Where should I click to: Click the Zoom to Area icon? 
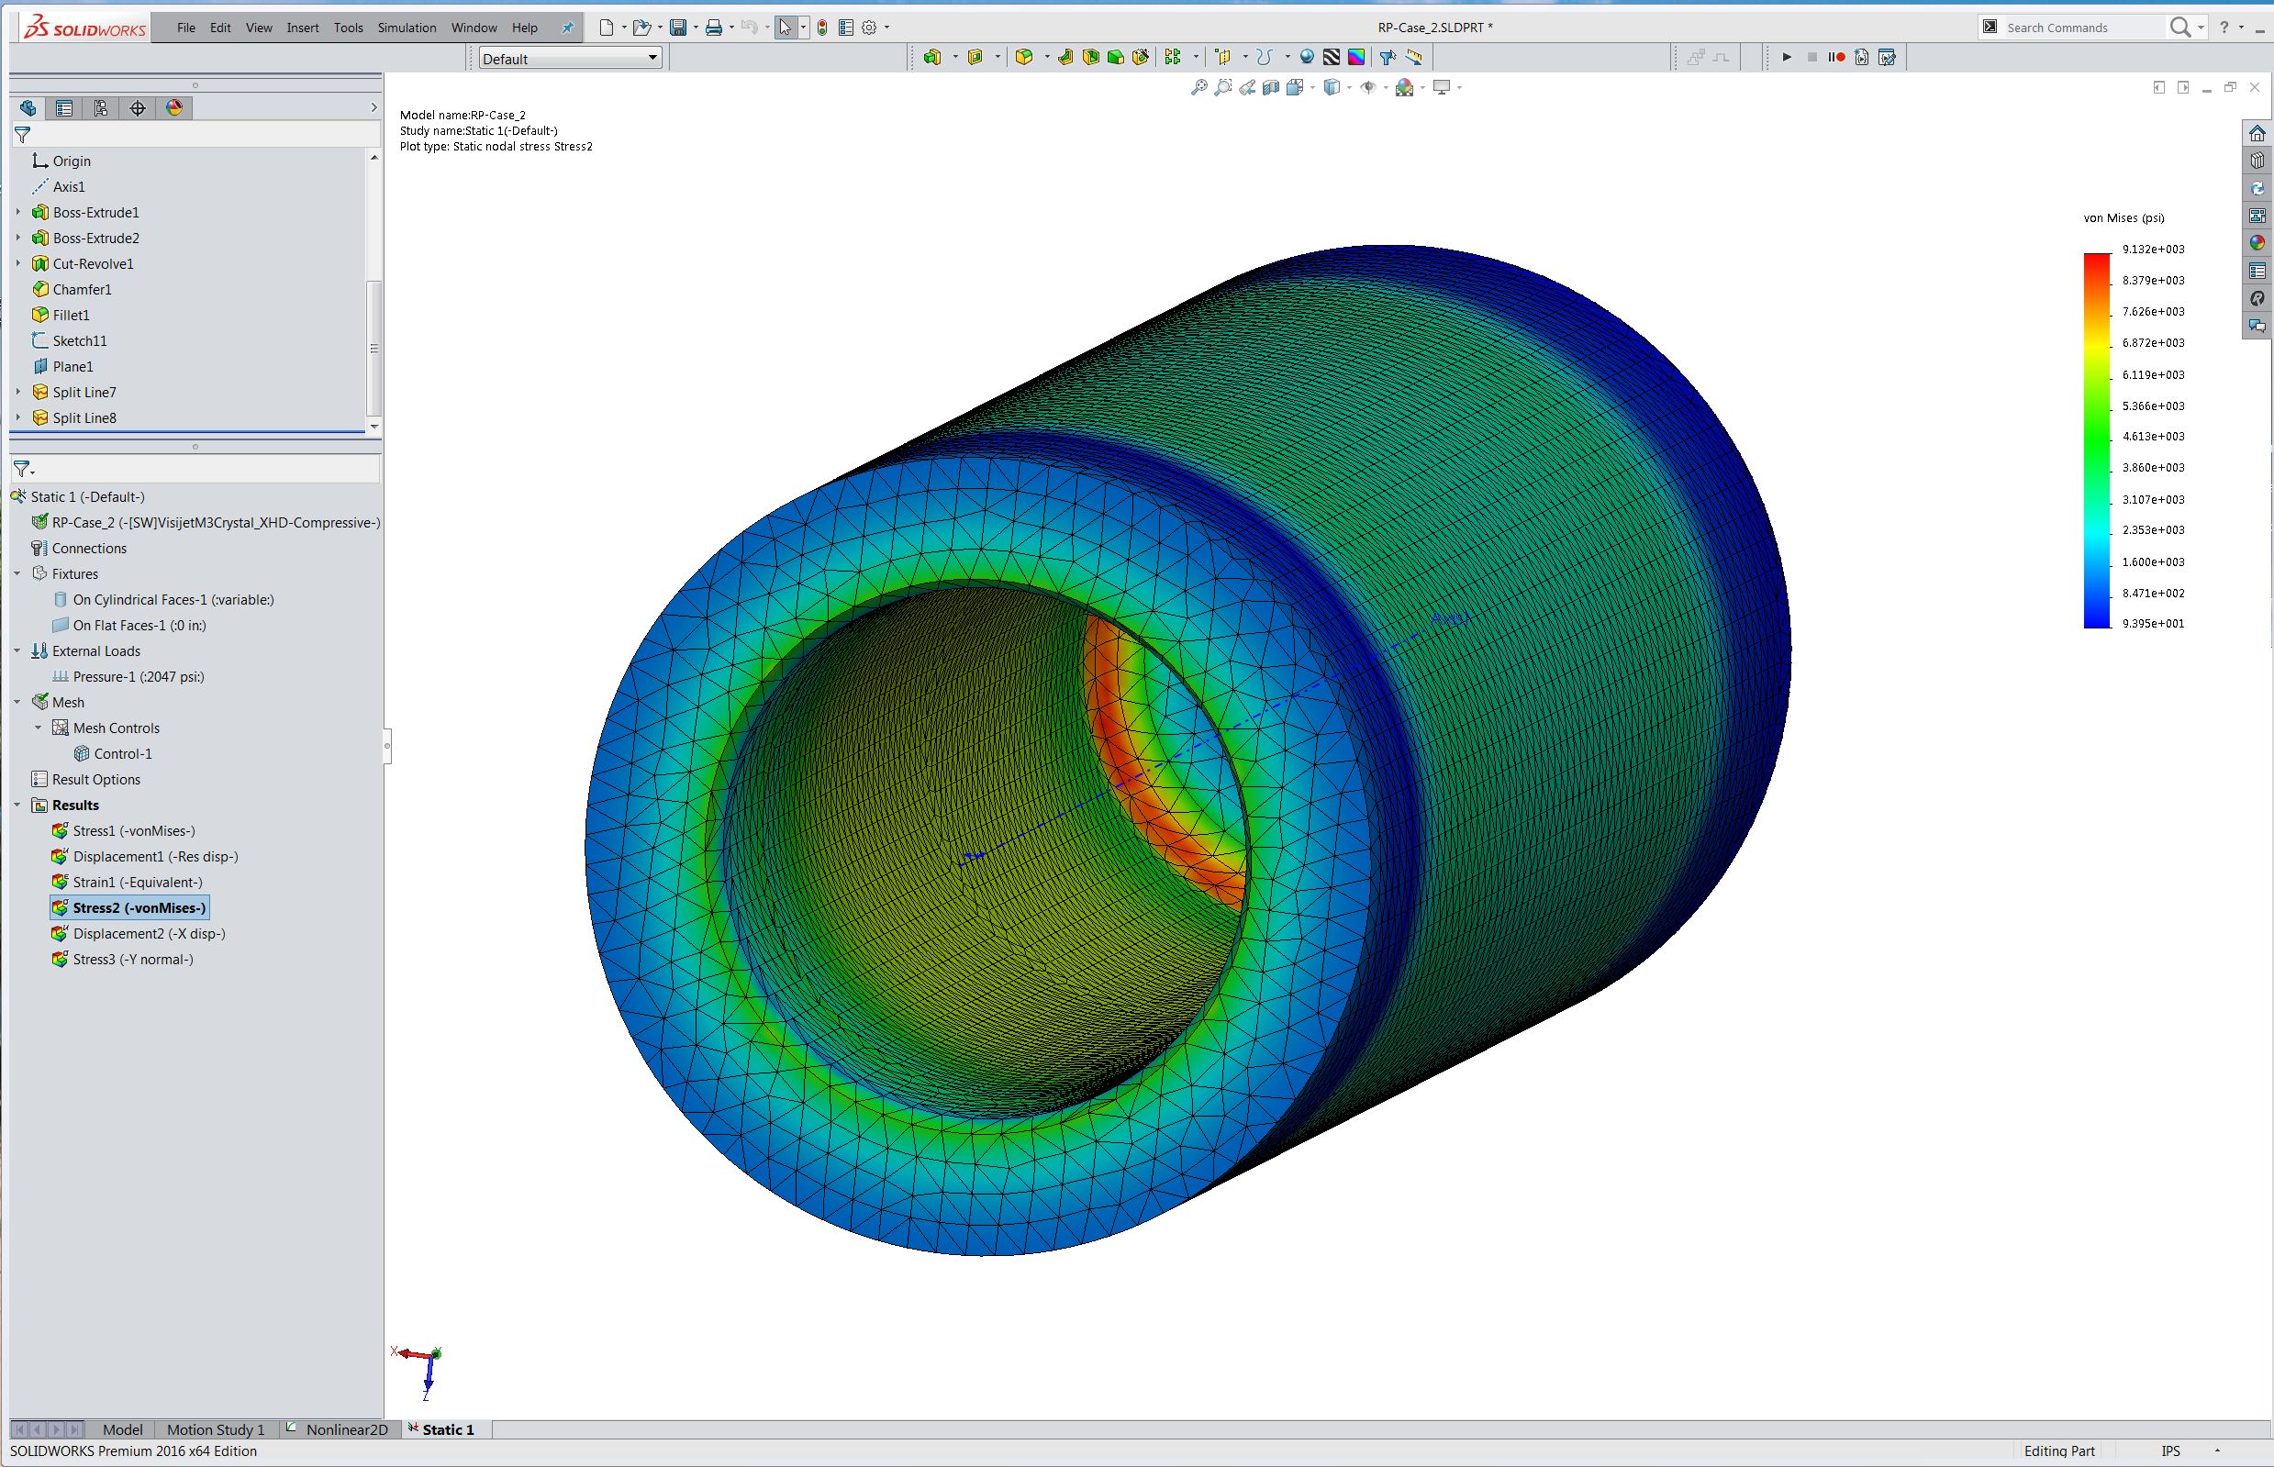[1223, 88]
